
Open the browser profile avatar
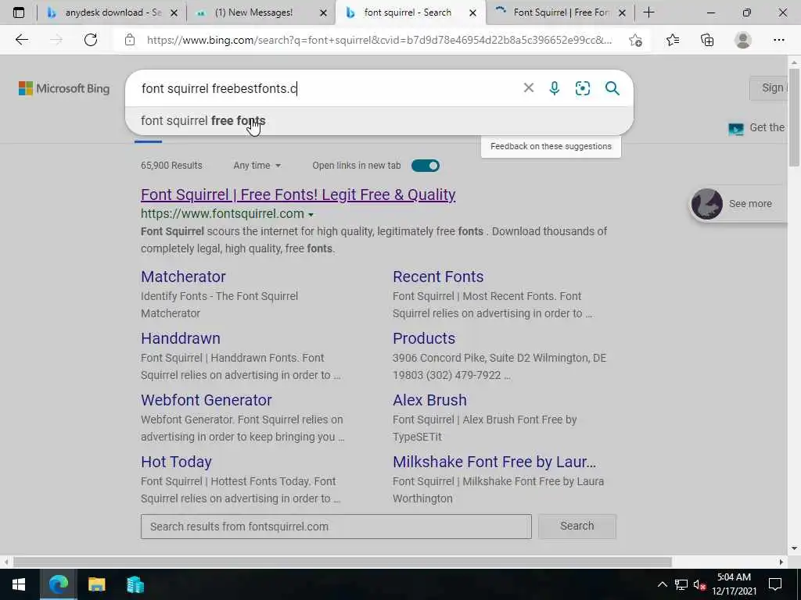click(x=743, y=40)
